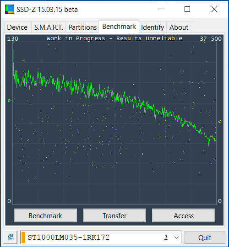The image size is (229, 247).
Task: Click the yellow right-axis triangle marker
Action: click(x=219, y=122)
